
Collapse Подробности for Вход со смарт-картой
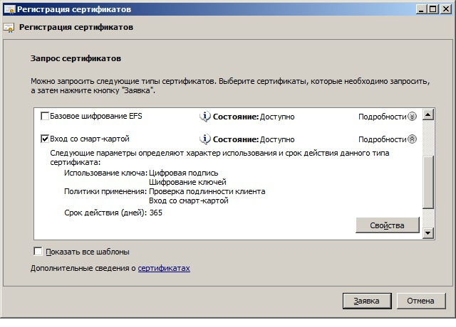[412, 139]
